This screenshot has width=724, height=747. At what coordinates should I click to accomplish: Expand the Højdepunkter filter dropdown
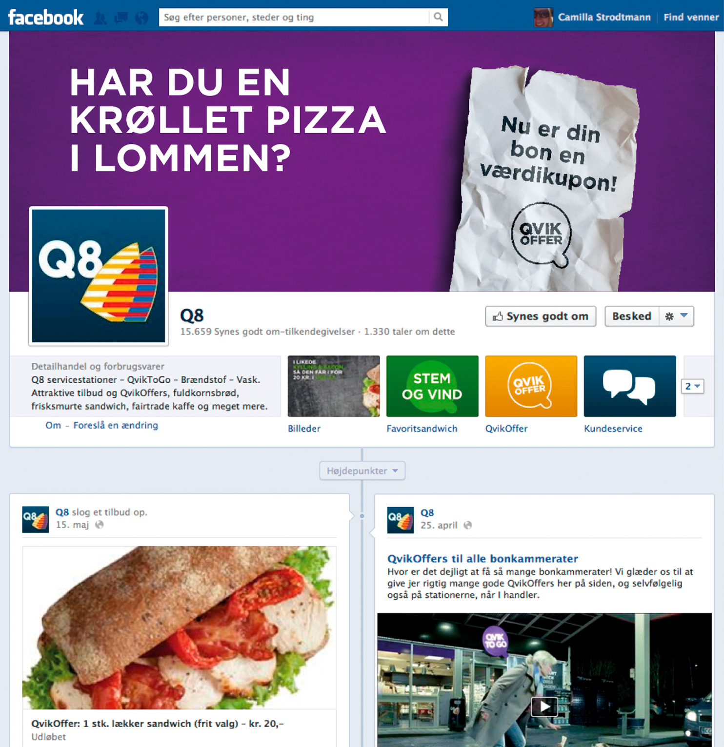pyautogui.click(x=362, y=471)
